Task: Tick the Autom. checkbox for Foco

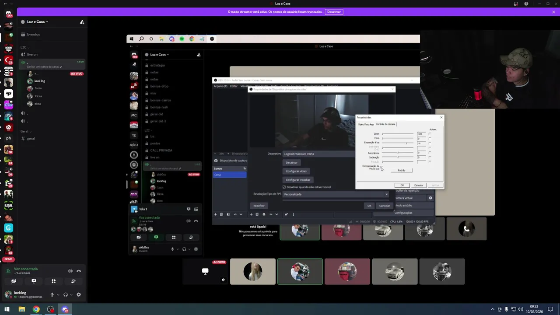Action: click(430, 139)
